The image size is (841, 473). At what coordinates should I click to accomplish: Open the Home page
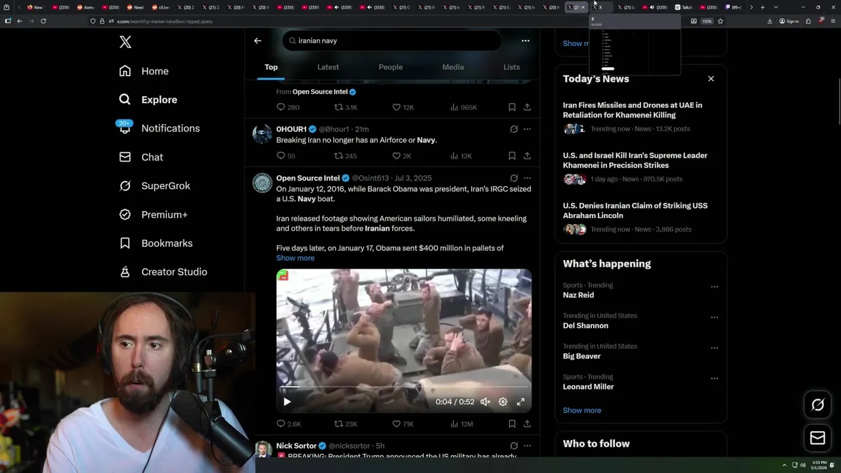[x=144, y=71]
